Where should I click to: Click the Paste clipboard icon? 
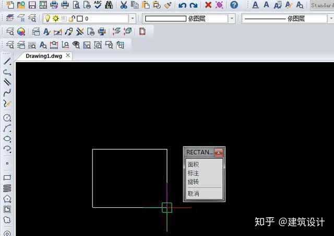(x=146, y=5)
